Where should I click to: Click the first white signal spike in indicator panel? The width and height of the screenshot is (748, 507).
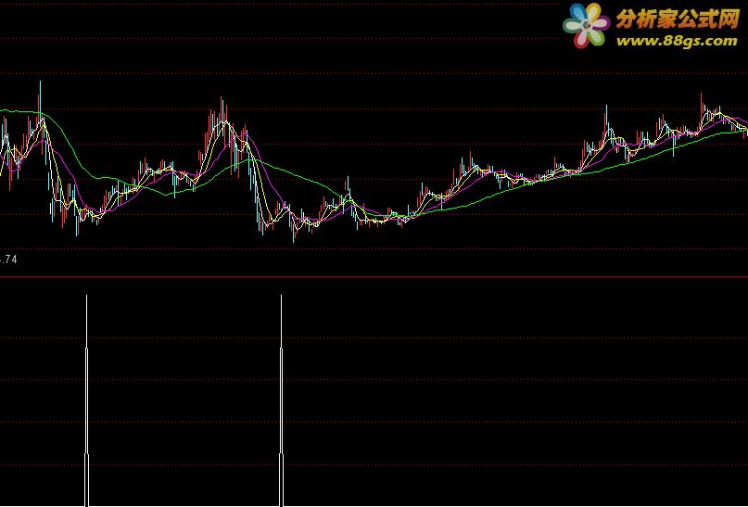86,400
